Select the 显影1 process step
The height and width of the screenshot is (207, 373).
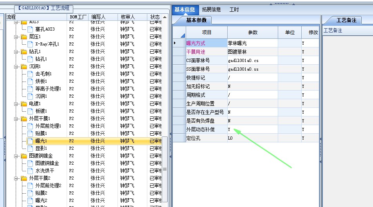tap(41, 148)
